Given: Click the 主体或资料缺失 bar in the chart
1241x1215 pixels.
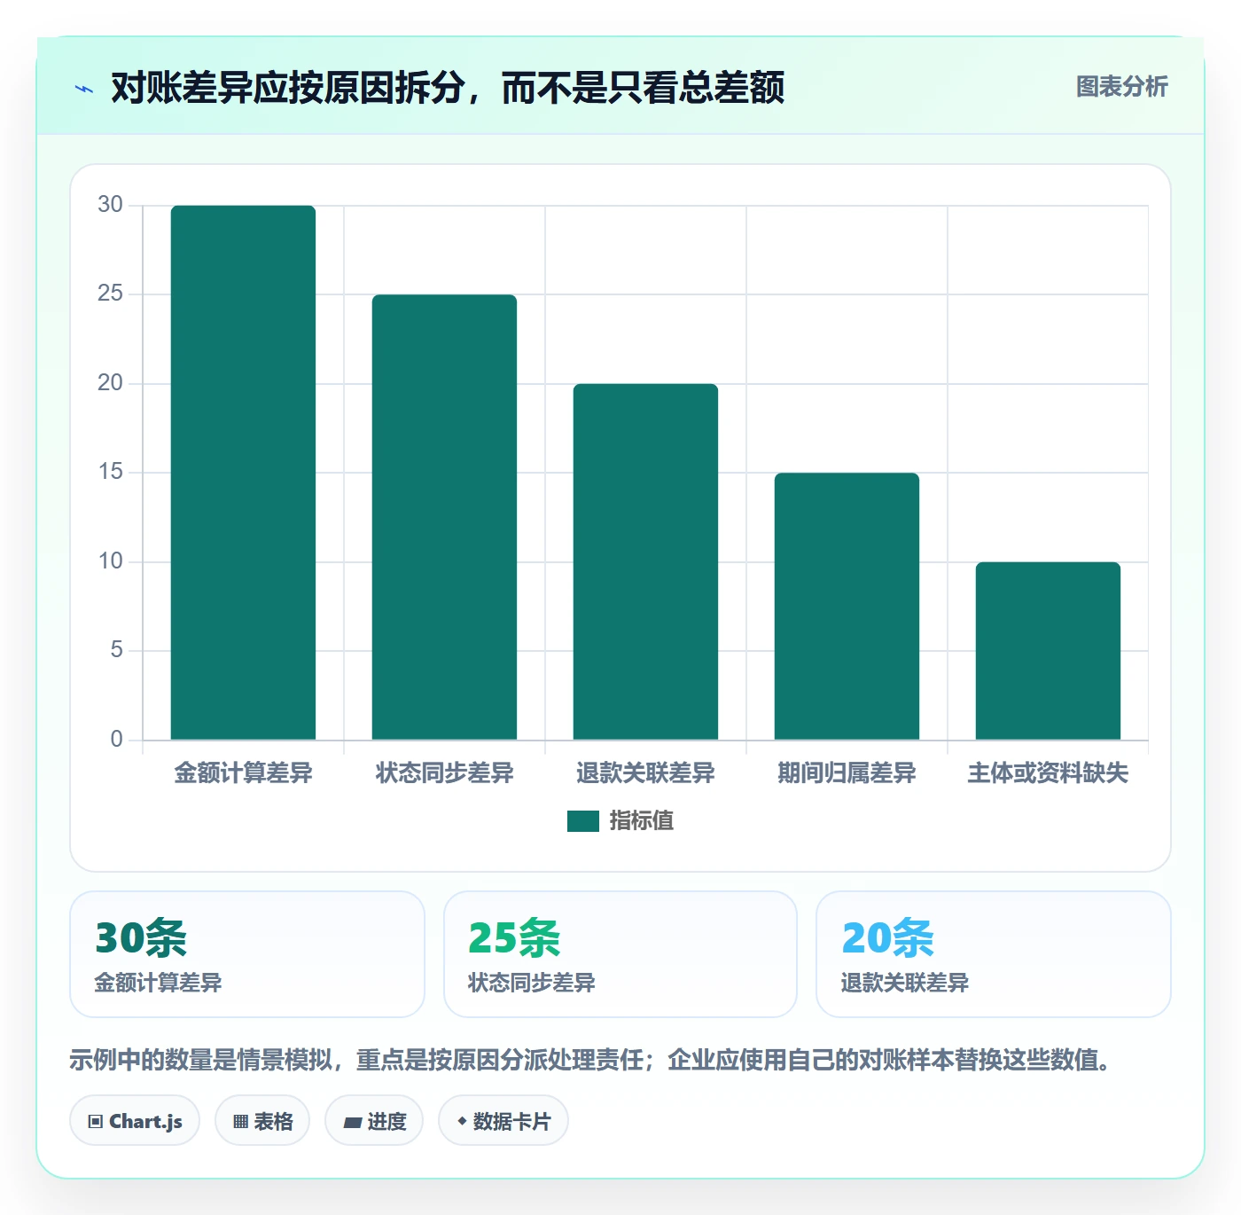Looking at the screenshot, I should 1048,651.
